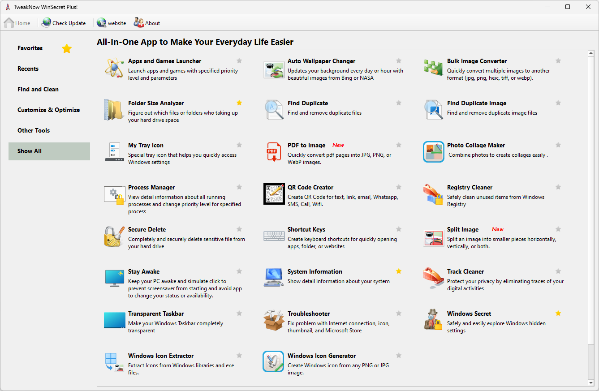Open the website toolbar link
599x391 pixels.
[112, 23]
